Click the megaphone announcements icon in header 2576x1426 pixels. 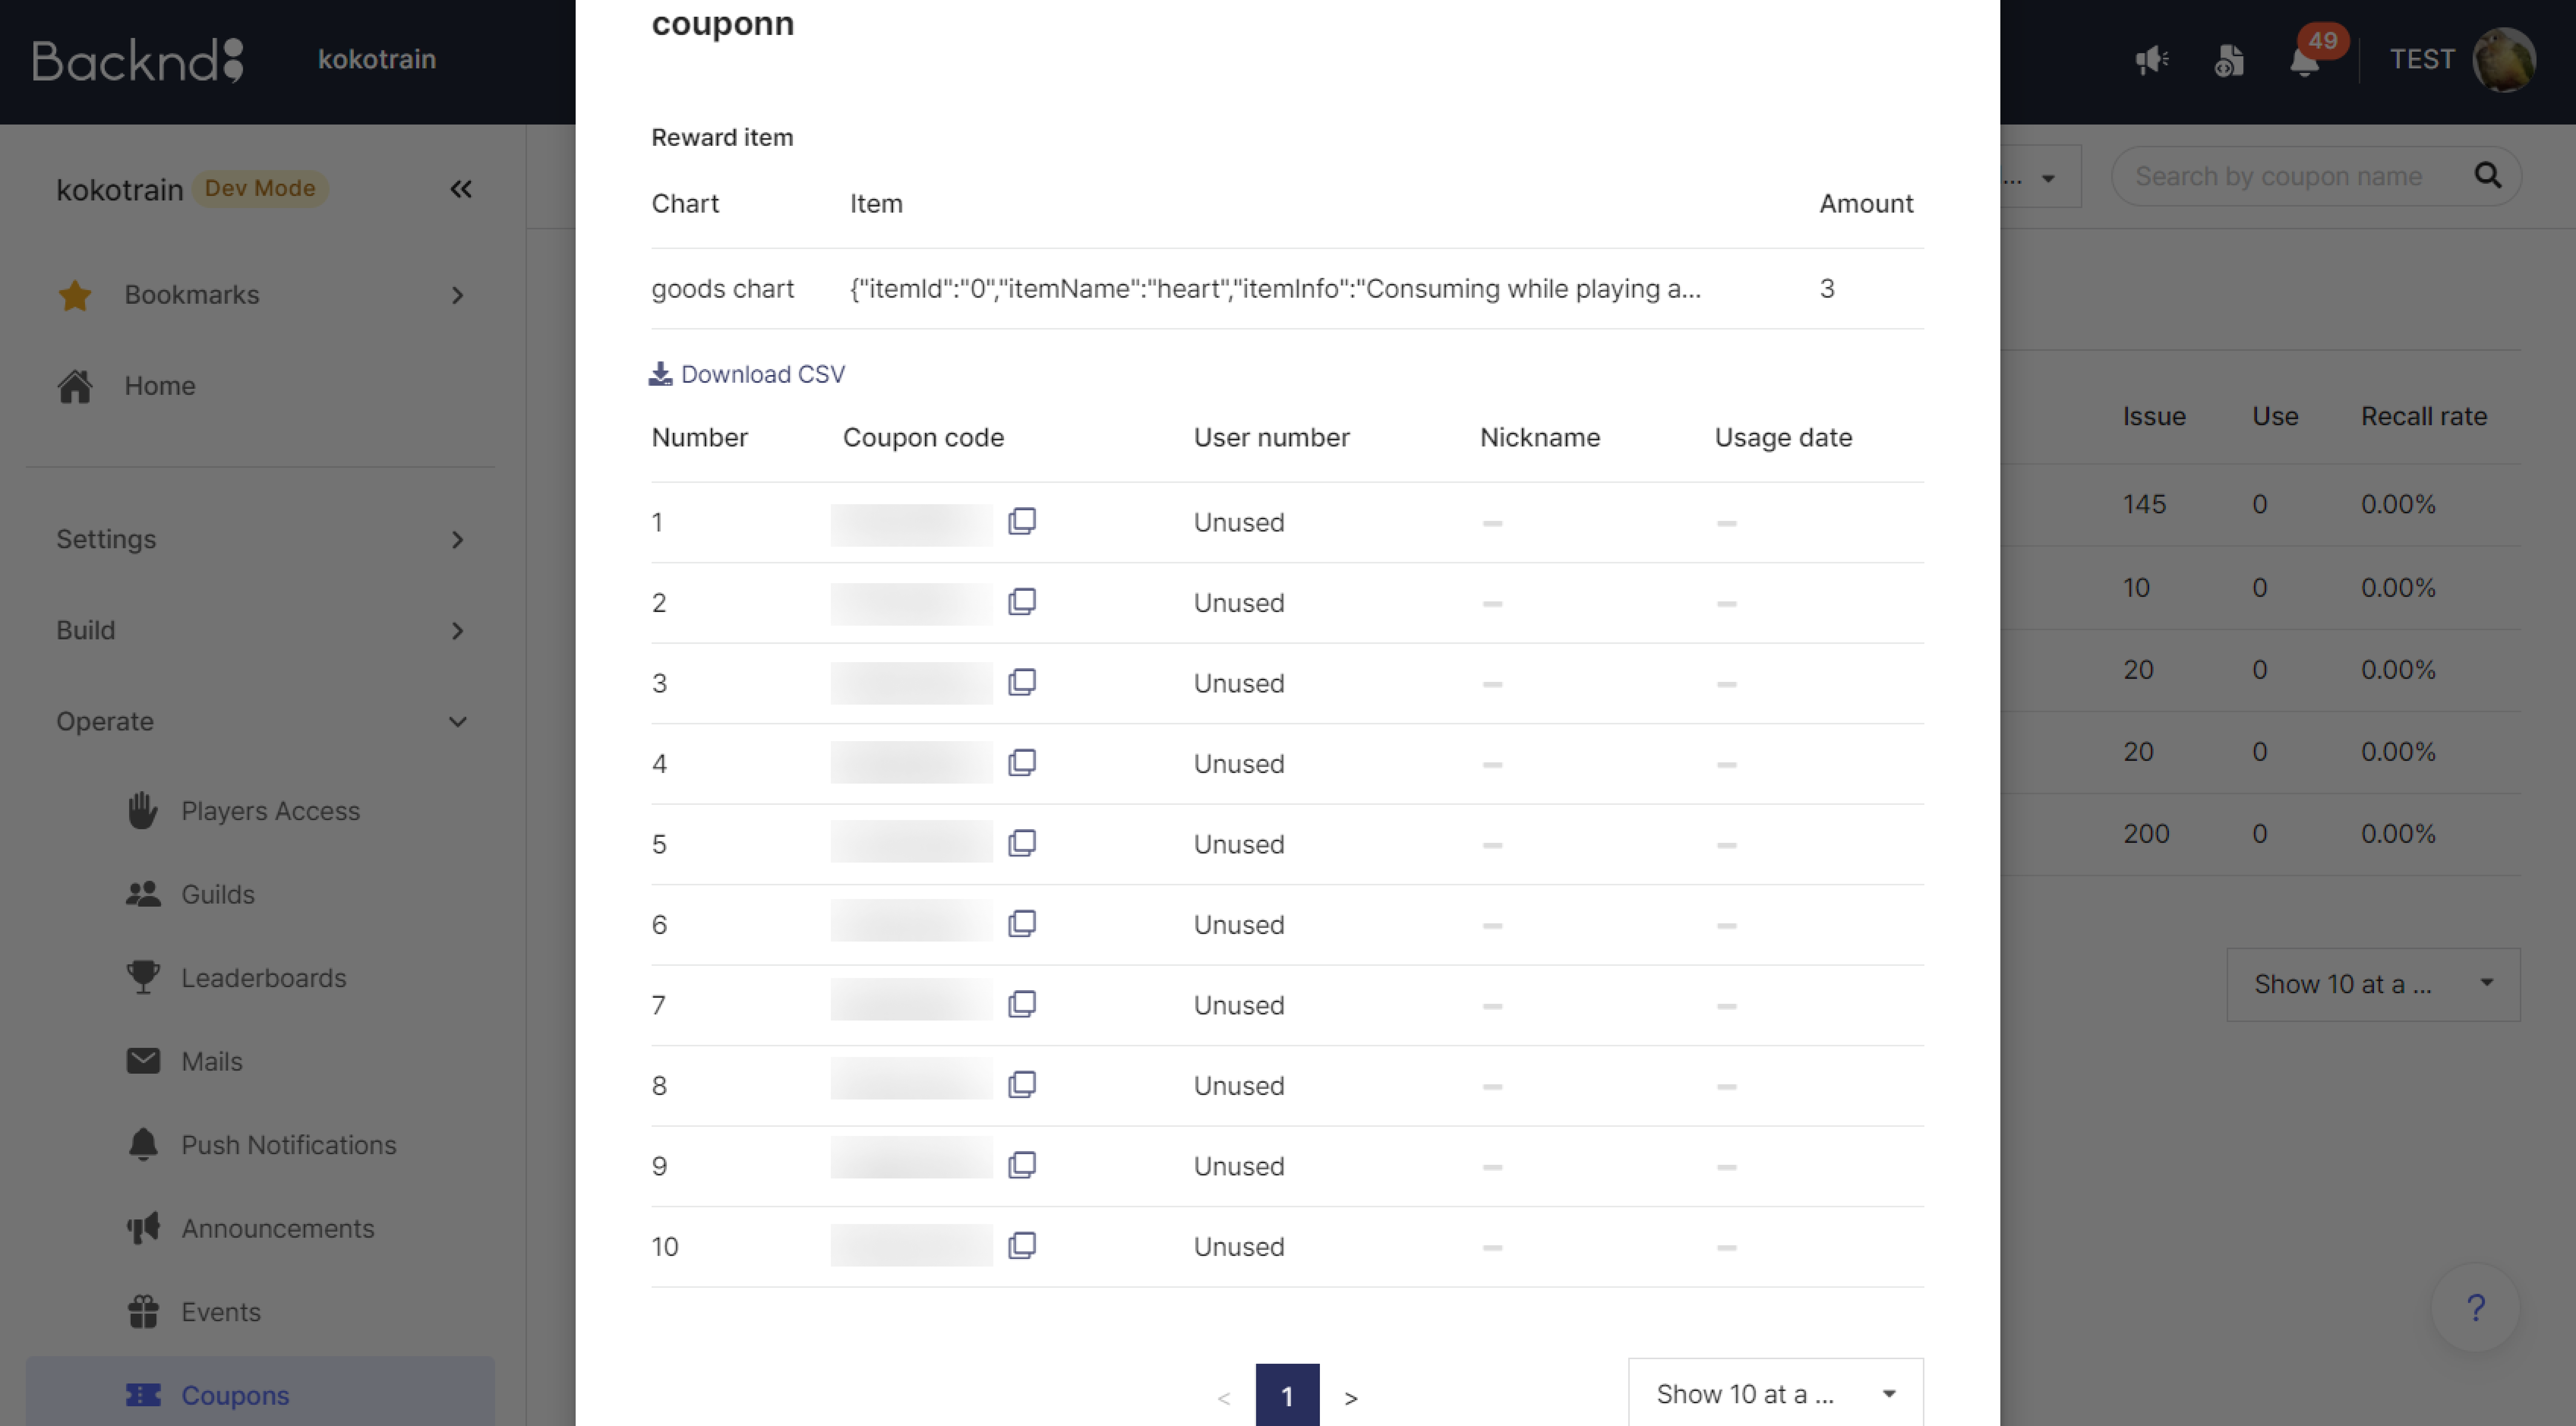(2152, 60)
